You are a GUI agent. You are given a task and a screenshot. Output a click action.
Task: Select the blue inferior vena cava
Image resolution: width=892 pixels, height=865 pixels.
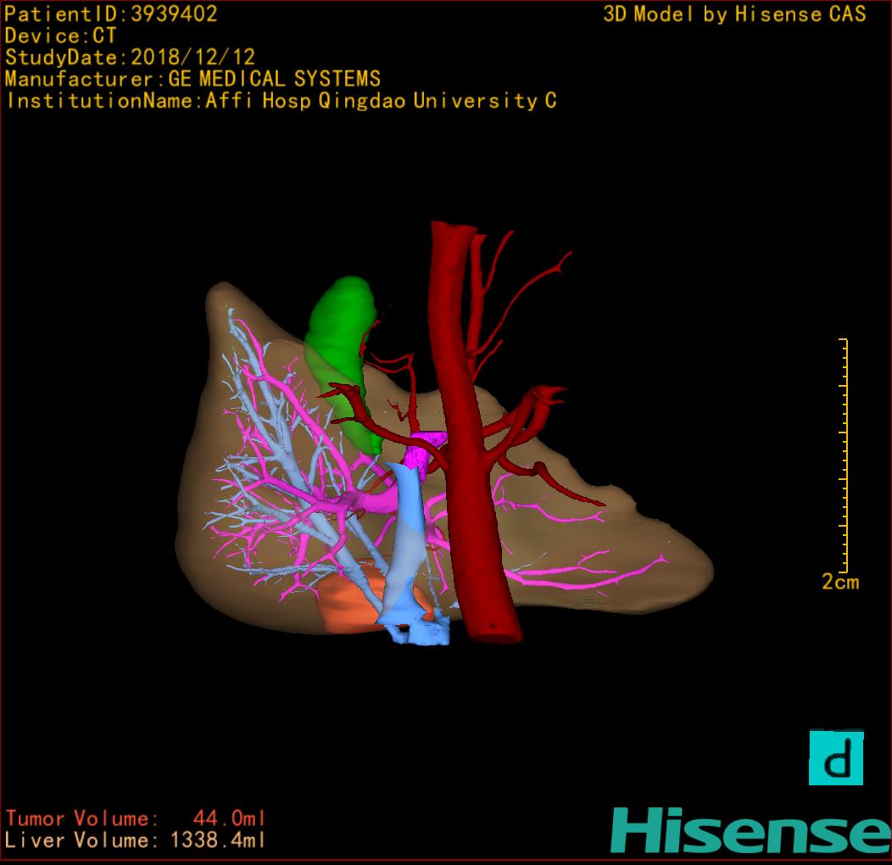point(404,543)
